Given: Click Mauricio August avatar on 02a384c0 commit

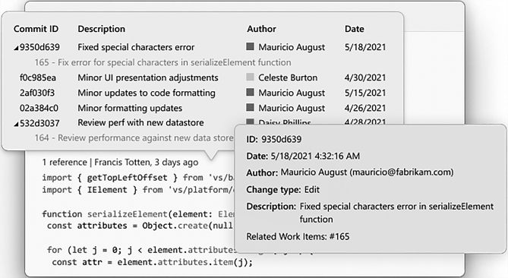Looking at the screenshot, I should pyautogui.click(x=250, y=107).
